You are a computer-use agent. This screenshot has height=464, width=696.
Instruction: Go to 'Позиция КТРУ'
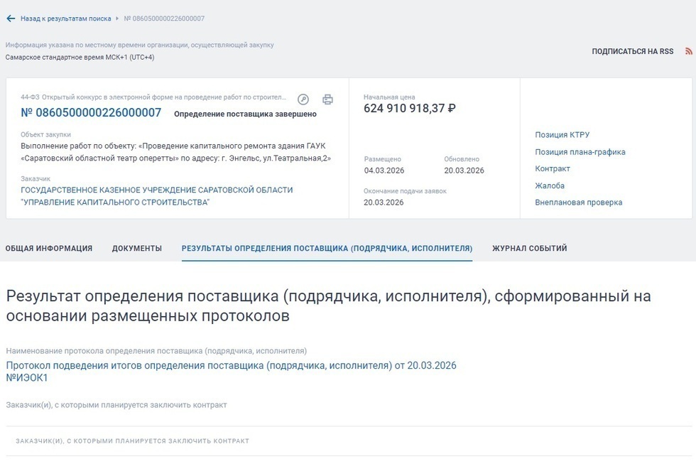coord(562,135)
